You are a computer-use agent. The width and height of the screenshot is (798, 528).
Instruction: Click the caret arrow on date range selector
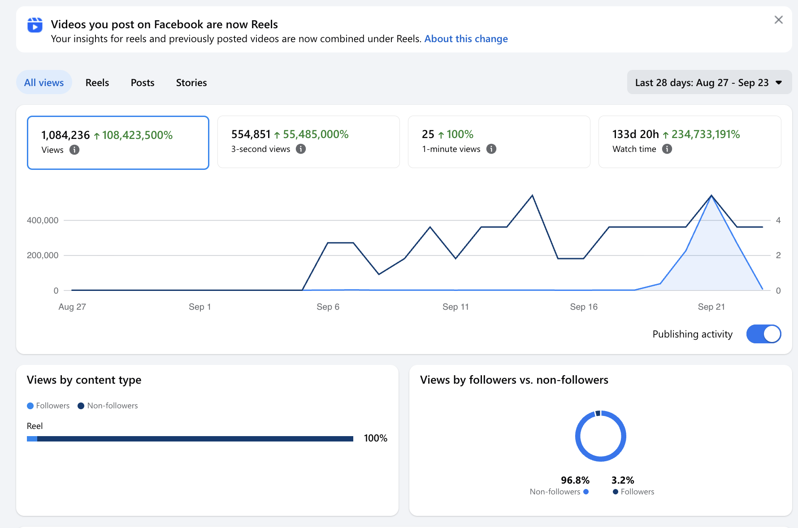tap(779, 82)
